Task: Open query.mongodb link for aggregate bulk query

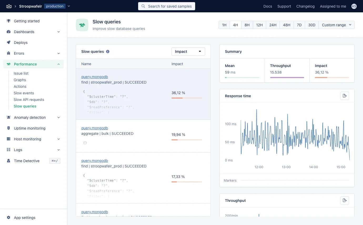Action: (x=95, y=128)
